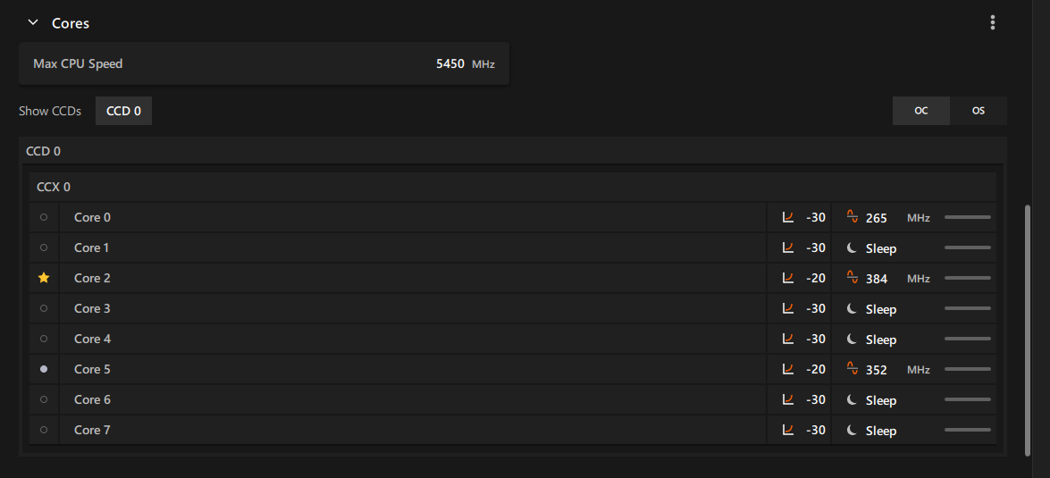Collapse the Cores section chevron

click(x=33, y=22)
